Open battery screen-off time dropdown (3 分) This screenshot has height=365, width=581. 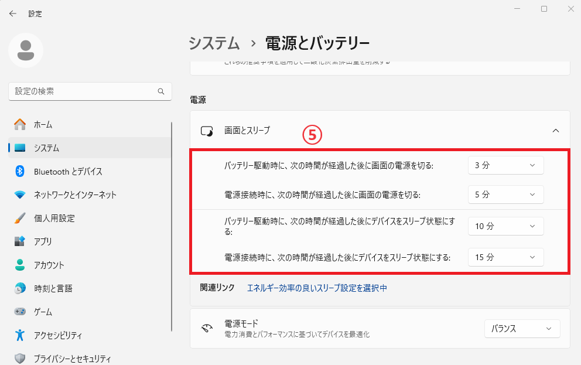click(505, 165)
